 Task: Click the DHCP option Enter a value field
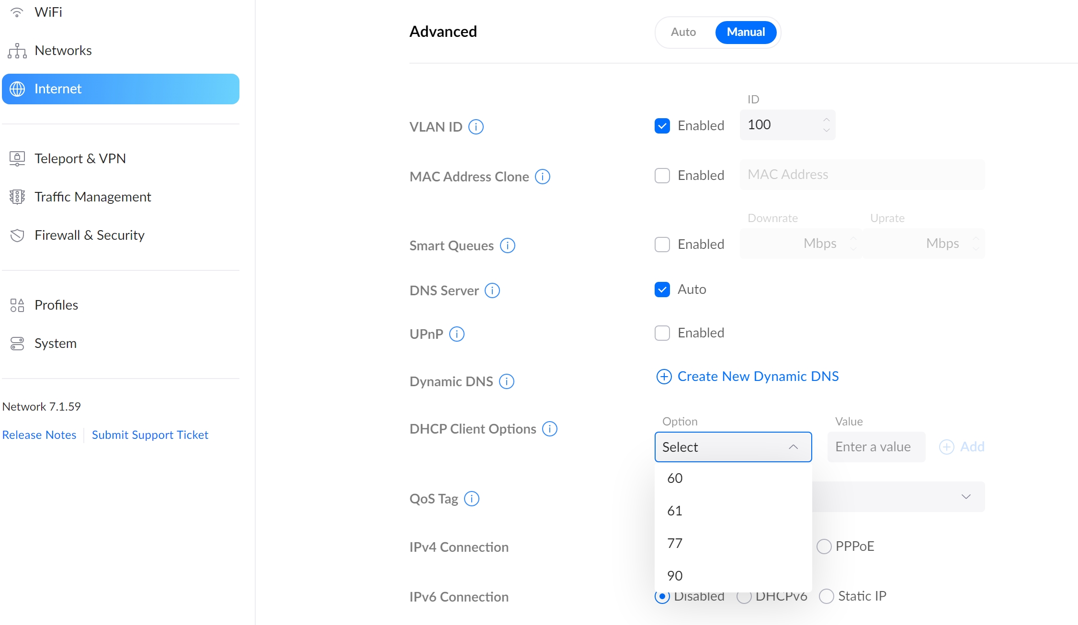tap(875, 447)
